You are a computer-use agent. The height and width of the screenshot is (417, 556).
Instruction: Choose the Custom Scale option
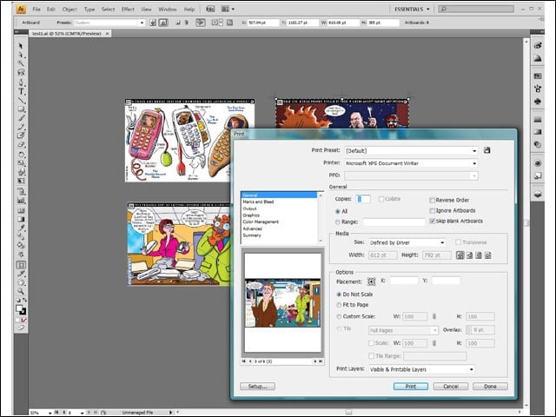pos(339,316)
